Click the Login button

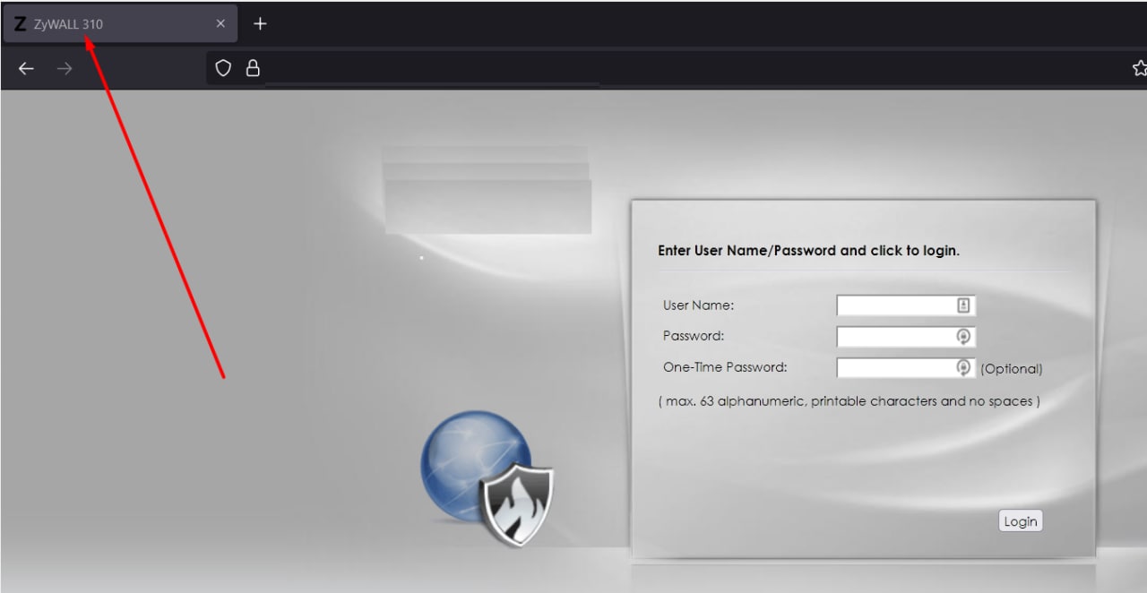click(x=1021, y=521)
